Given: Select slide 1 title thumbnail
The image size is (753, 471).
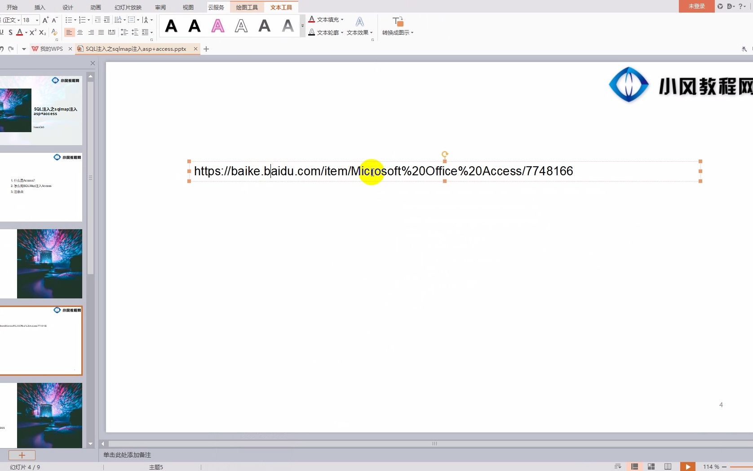Looking at the screenshot, I should [x=41, y=110].
